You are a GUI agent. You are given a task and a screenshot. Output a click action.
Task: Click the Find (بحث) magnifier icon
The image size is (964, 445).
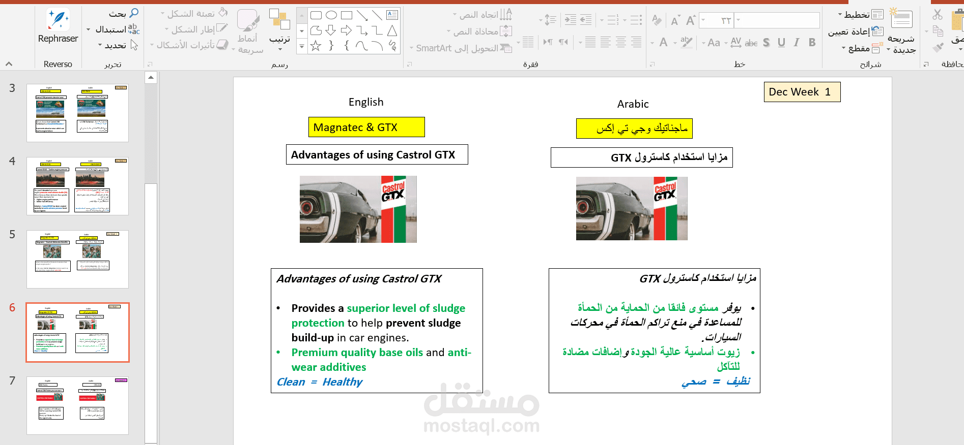(x=134, y=13)
